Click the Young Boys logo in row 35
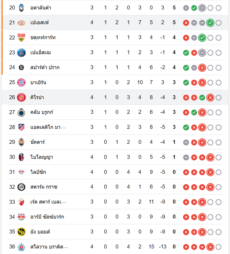The image size is (230, 254). click(x=21, y=232)
